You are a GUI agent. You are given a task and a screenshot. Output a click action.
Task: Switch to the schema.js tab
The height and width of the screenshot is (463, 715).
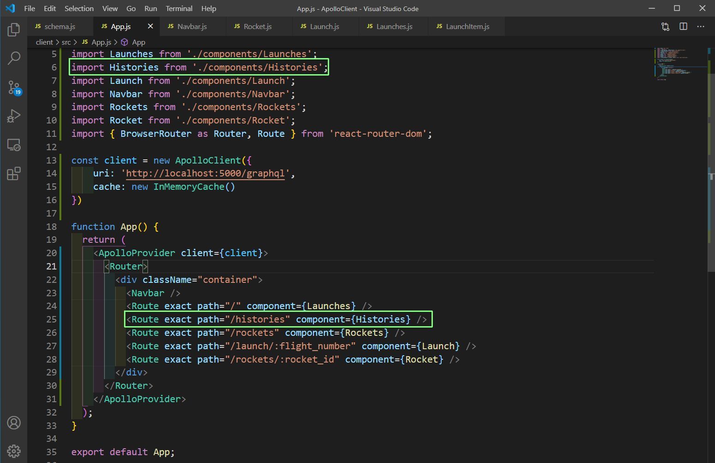click(60, 26)
